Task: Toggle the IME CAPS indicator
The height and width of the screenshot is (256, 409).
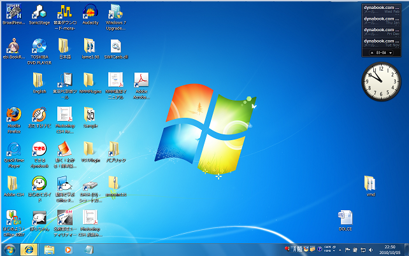Action: 327,247
